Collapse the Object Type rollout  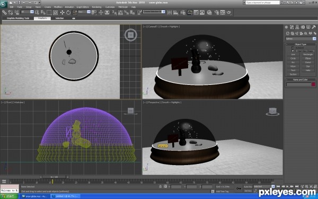pos(301,44)
